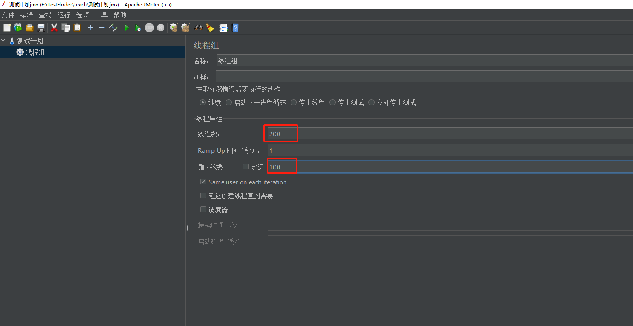Screen dimensions: 633x326
Task: Uncheck Same user on each iteration
Action: point(203,182)
